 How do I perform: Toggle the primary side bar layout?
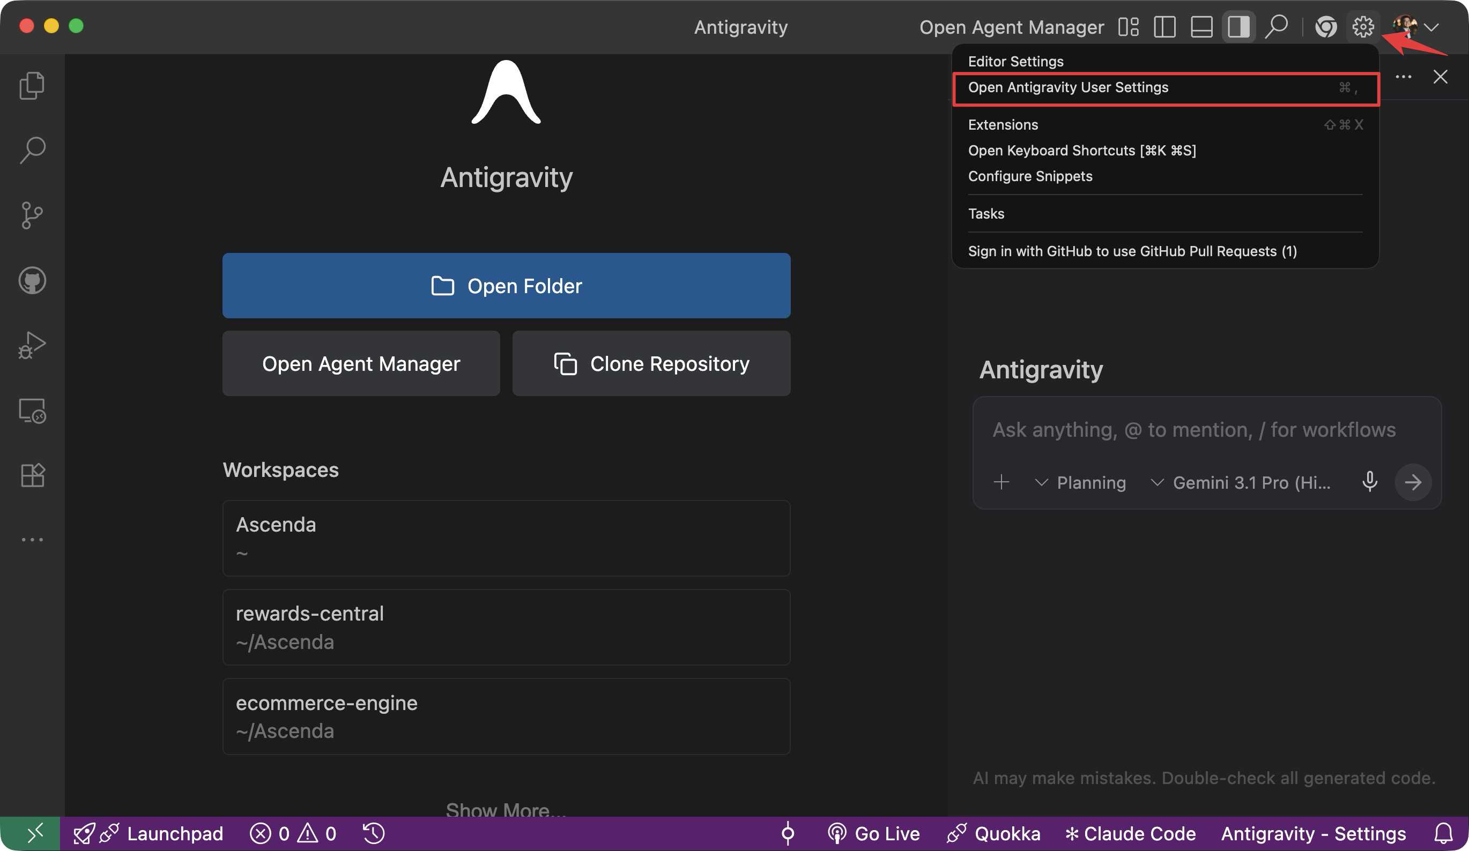pos(1164,27)
